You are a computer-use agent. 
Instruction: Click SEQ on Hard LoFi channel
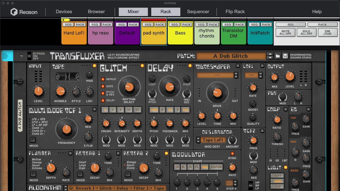point(68,25)
